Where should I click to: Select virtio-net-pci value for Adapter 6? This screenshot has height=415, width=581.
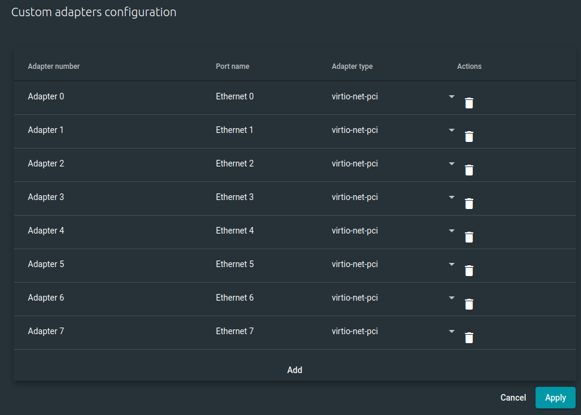(x=355, y=298)
